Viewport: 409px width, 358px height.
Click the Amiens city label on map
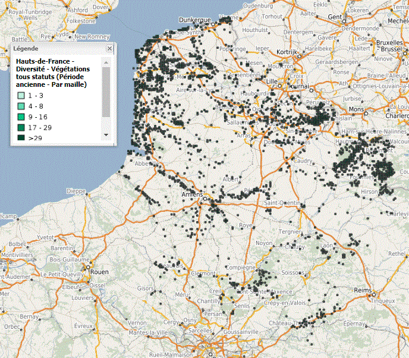193,194
